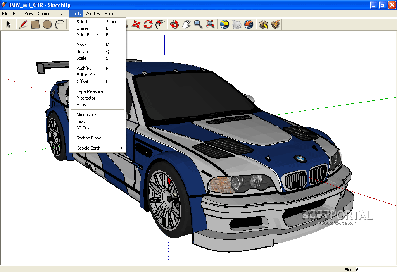Screen dimensions: 397x272
Task: Choose Dimensions from the Tools menu
Action: 97,115
